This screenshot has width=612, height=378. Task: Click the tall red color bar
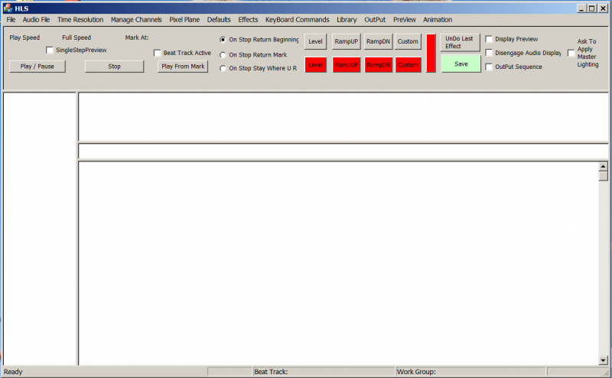pos(431,53)
